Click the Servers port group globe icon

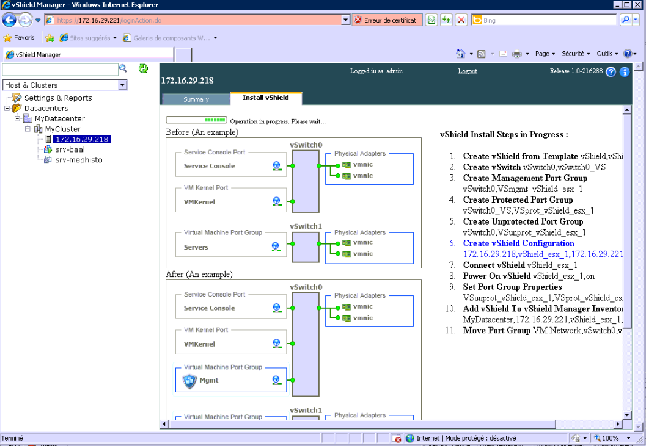pyautogui.click(x=276, y=247)
